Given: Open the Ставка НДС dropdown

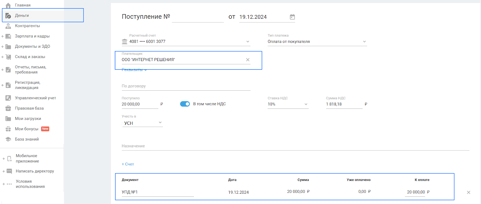Looking at the screenshot, I should pyautogui.click(x=306, y=104).
